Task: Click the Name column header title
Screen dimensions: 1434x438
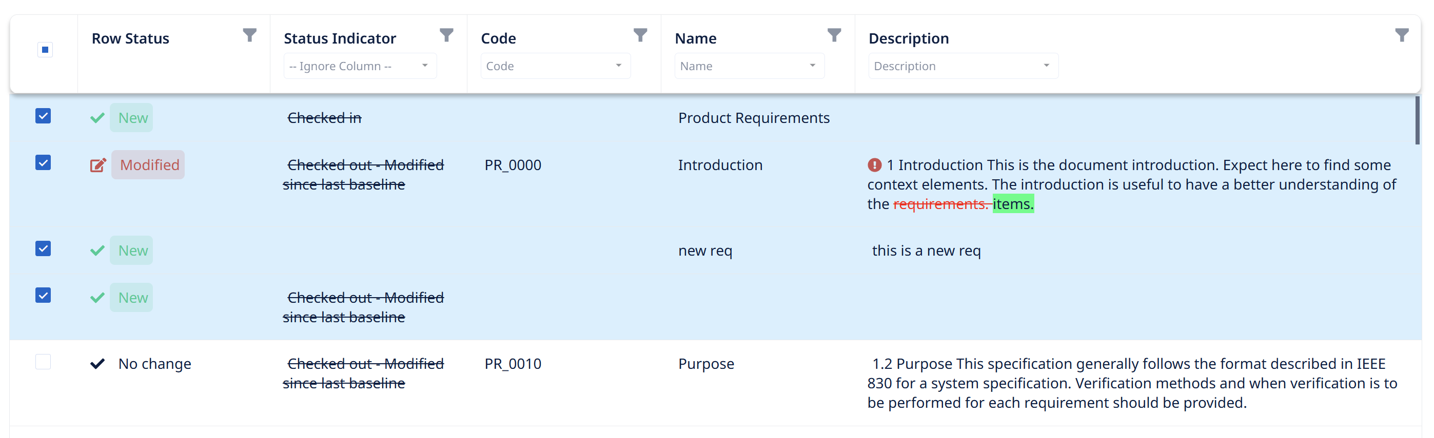Action: click(695, 38)
